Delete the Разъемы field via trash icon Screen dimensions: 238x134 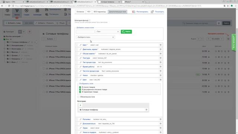160,119
